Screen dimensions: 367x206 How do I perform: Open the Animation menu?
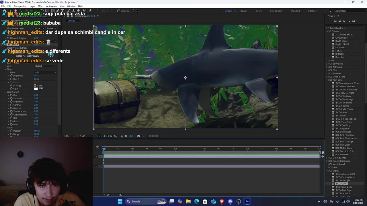click(52, 6)
